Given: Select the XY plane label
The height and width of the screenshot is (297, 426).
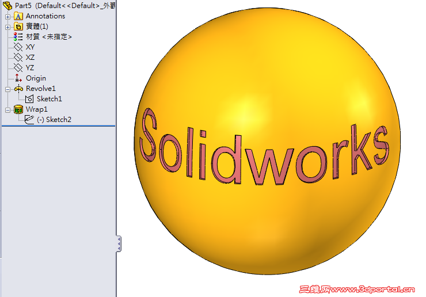Looking at the screenshot, I should coord(30,47).
